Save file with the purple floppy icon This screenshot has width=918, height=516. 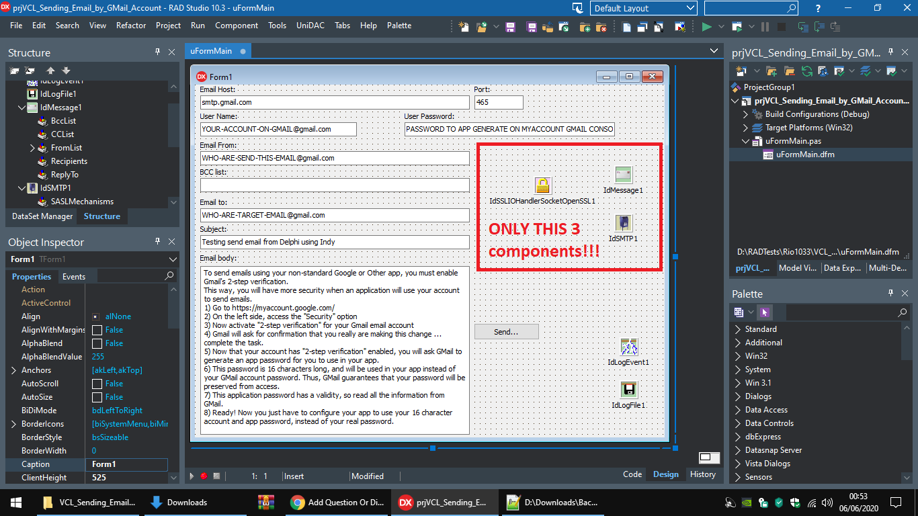click(x=510, y=27)
